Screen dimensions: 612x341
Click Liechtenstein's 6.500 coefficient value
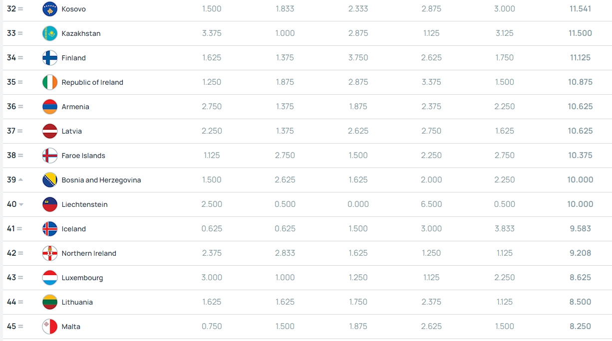click(431, 204)
